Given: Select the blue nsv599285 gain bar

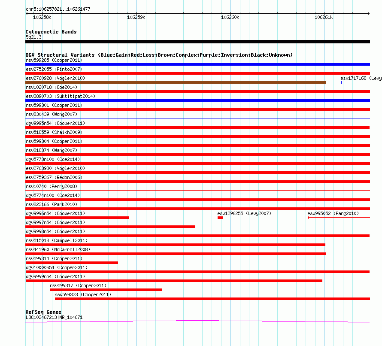Looking at the screenshot, I should point(197,64).
